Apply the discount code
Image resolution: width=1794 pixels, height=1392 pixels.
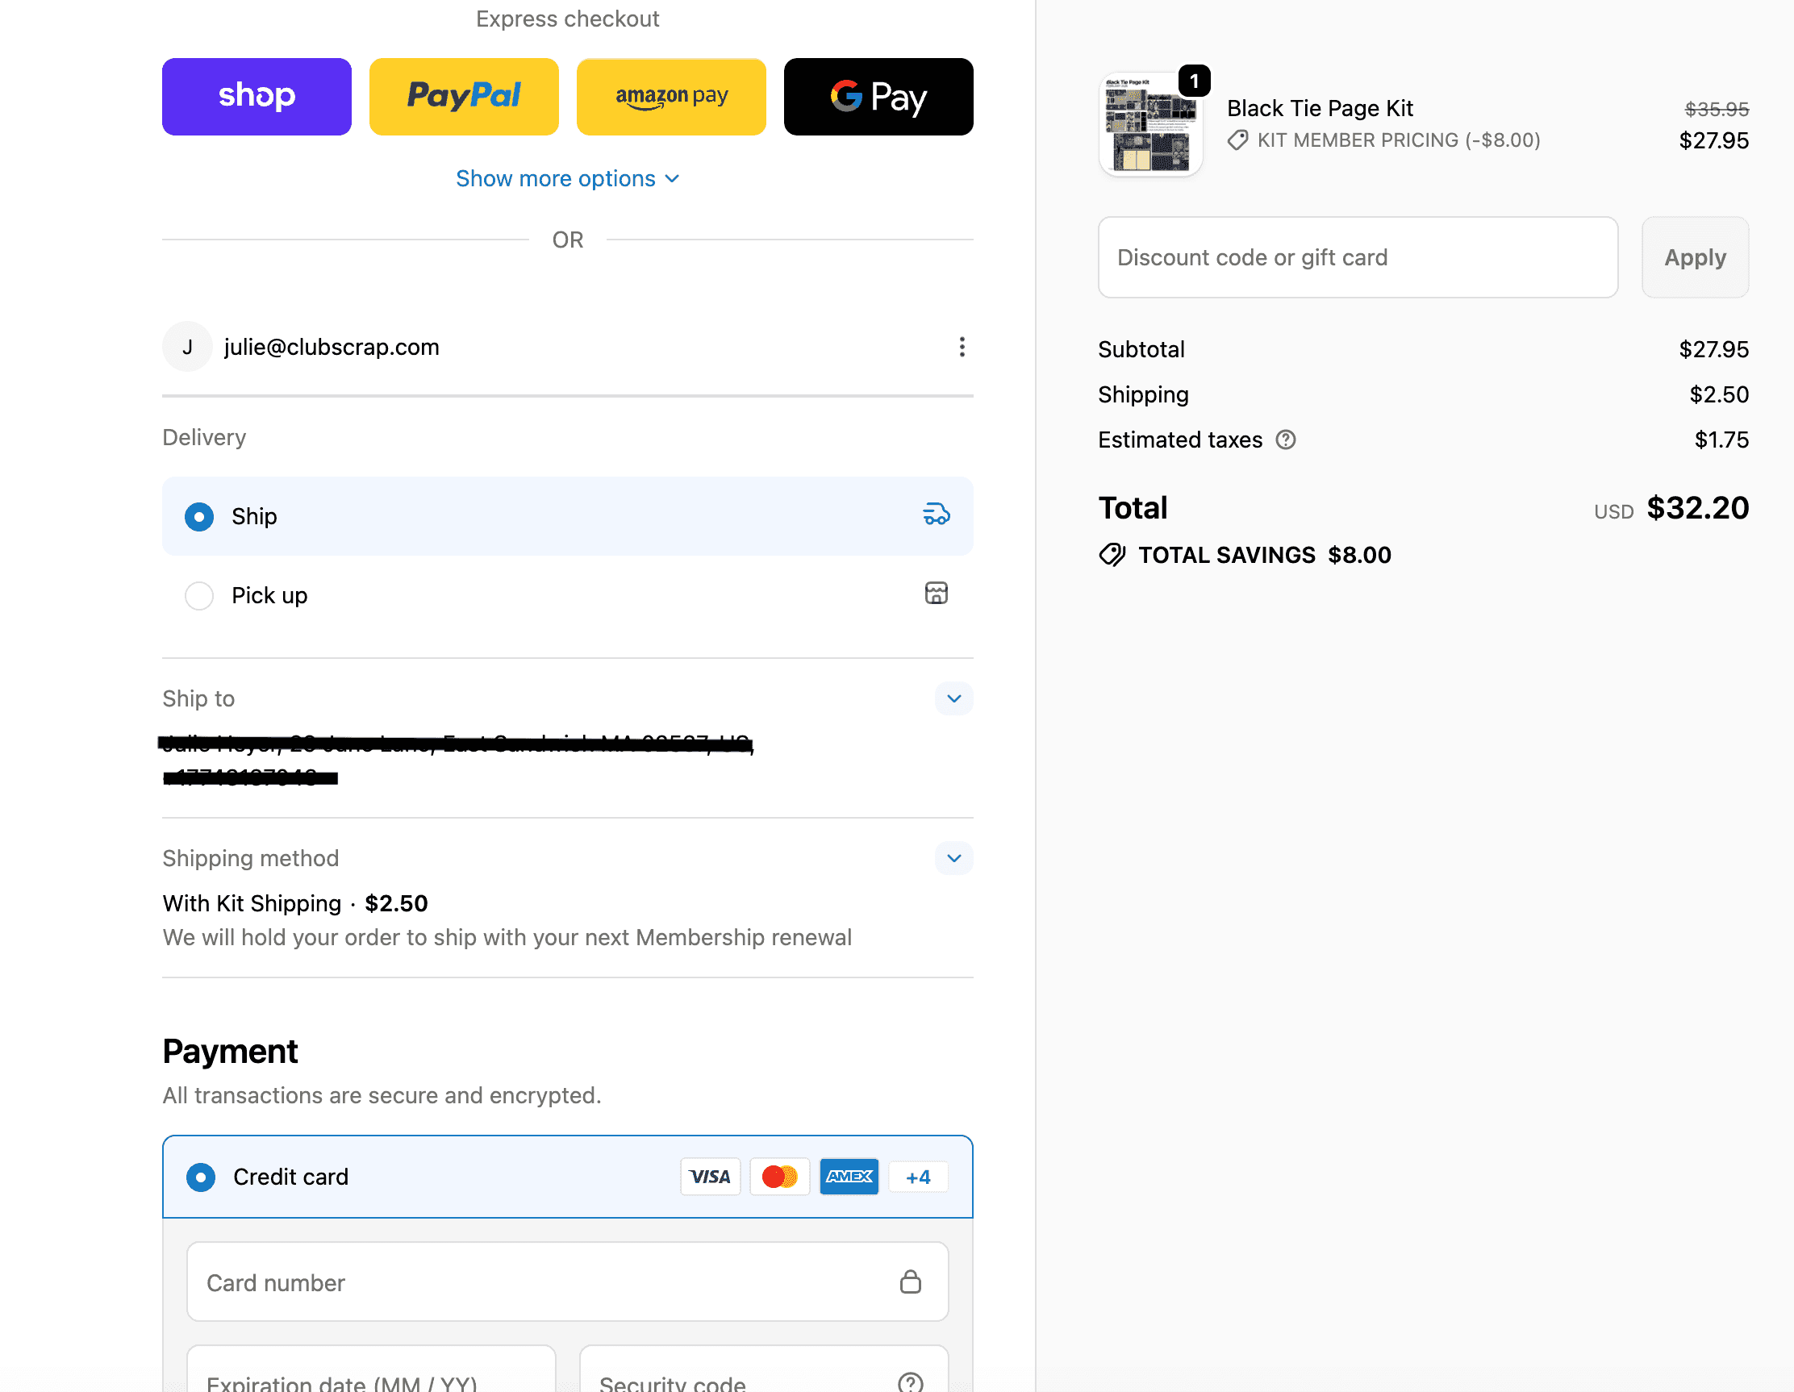click(1695, 257)
